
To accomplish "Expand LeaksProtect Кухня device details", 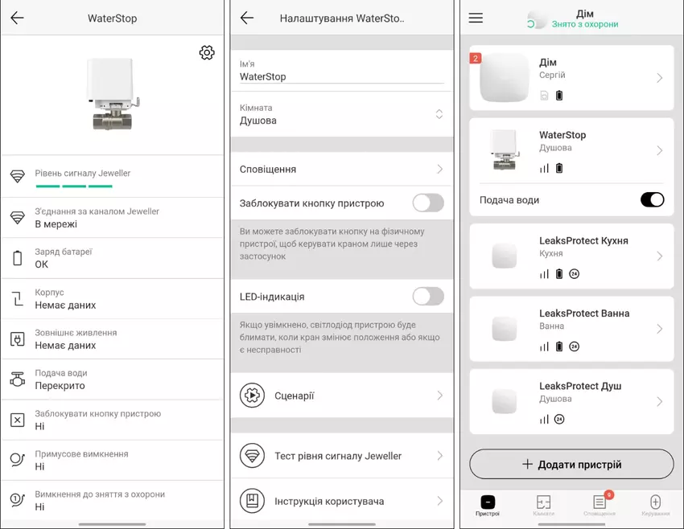I will pyautogui.click(x=659, y=256).
